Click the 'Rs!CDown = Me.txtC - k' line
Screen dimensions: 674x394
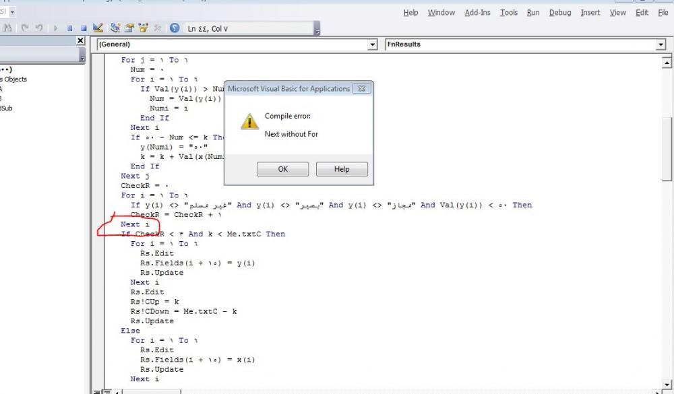point(183,311)
